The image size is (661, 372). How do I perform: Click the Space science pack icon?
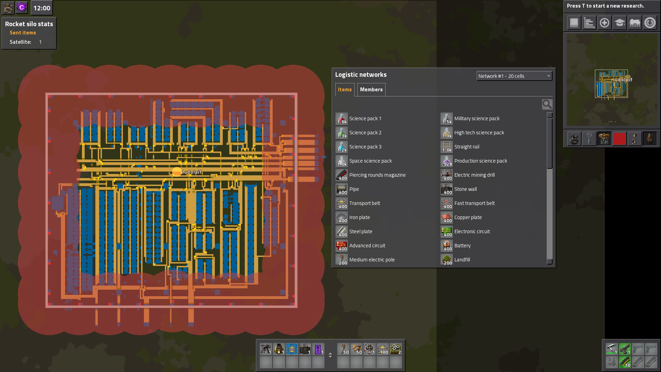click(x=342, y=161)
